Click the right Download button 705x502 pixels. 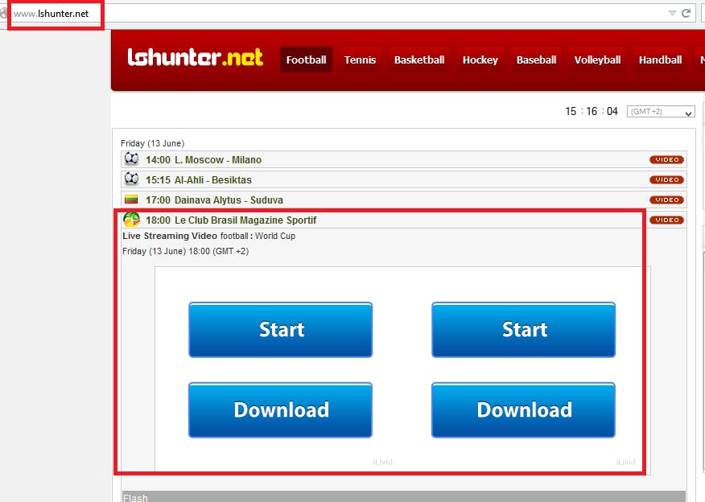[x=523, y=409]
